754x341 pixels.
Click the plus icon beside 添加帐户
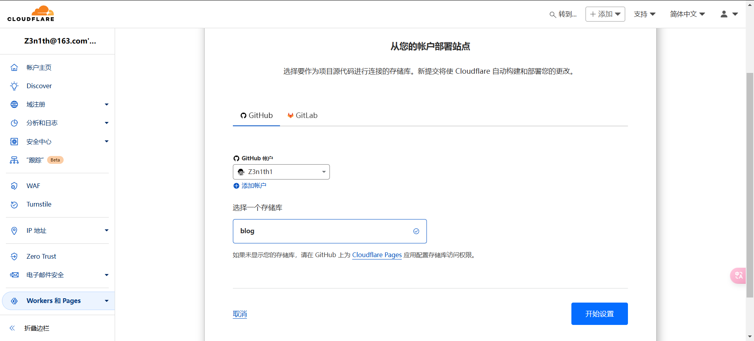[236, 186]
